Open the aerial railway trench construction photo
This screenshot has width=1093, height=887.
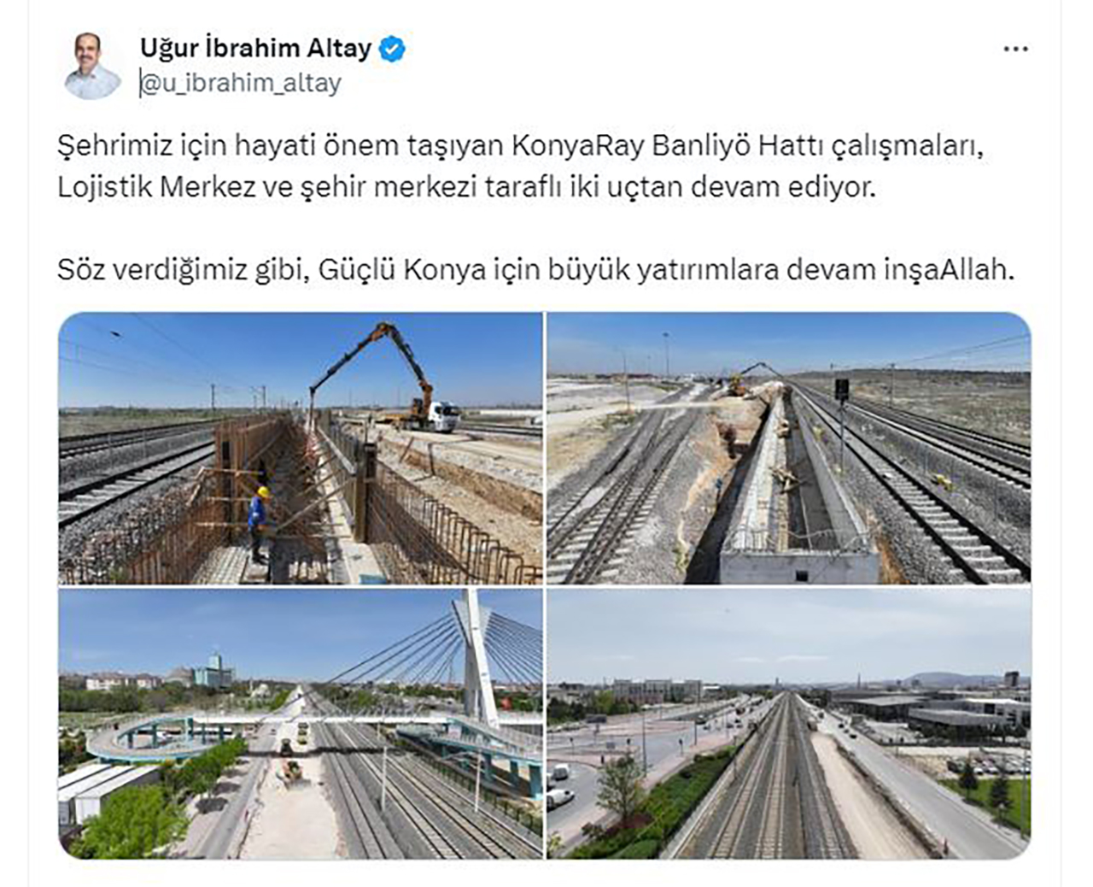[789, 448]
